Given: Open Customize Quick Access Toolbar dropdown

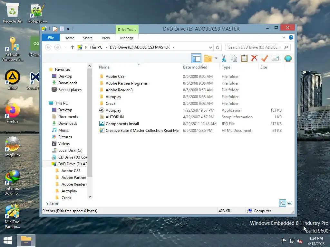Looking at the screenshot, I should [68, 29].
